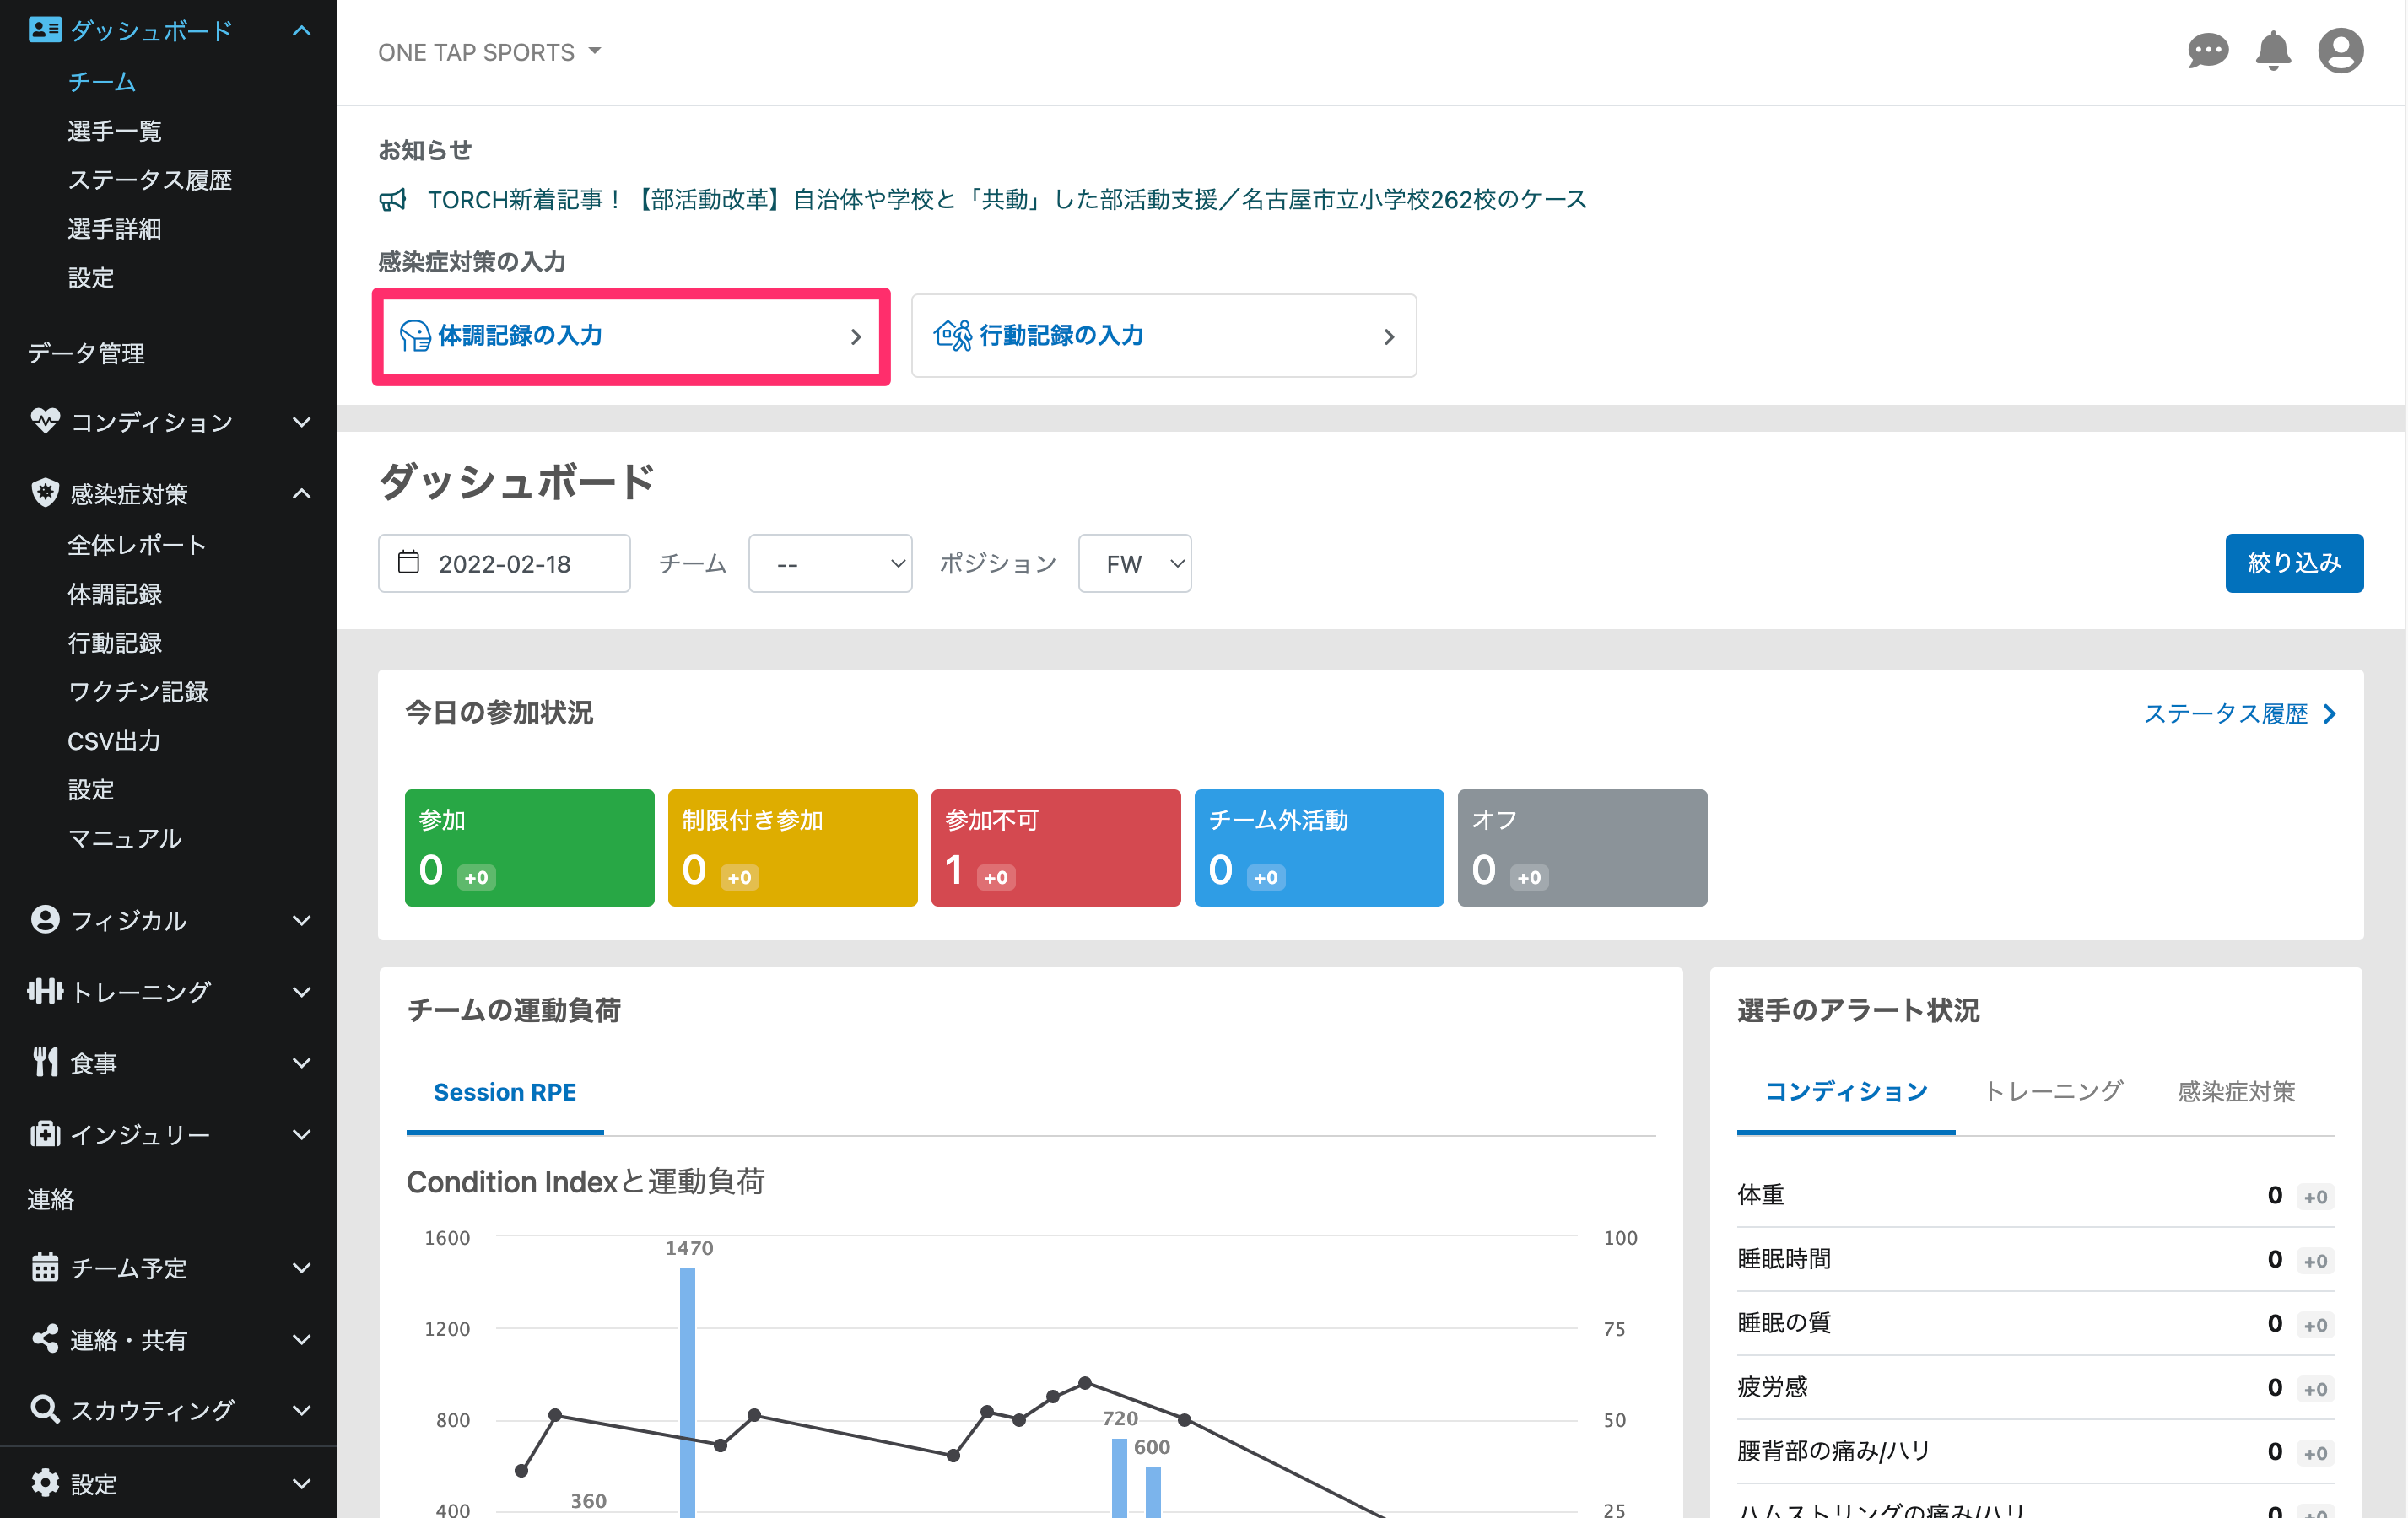Open CSV出力 in the sidebar
2408x1518 pixels.
(113, 740)
